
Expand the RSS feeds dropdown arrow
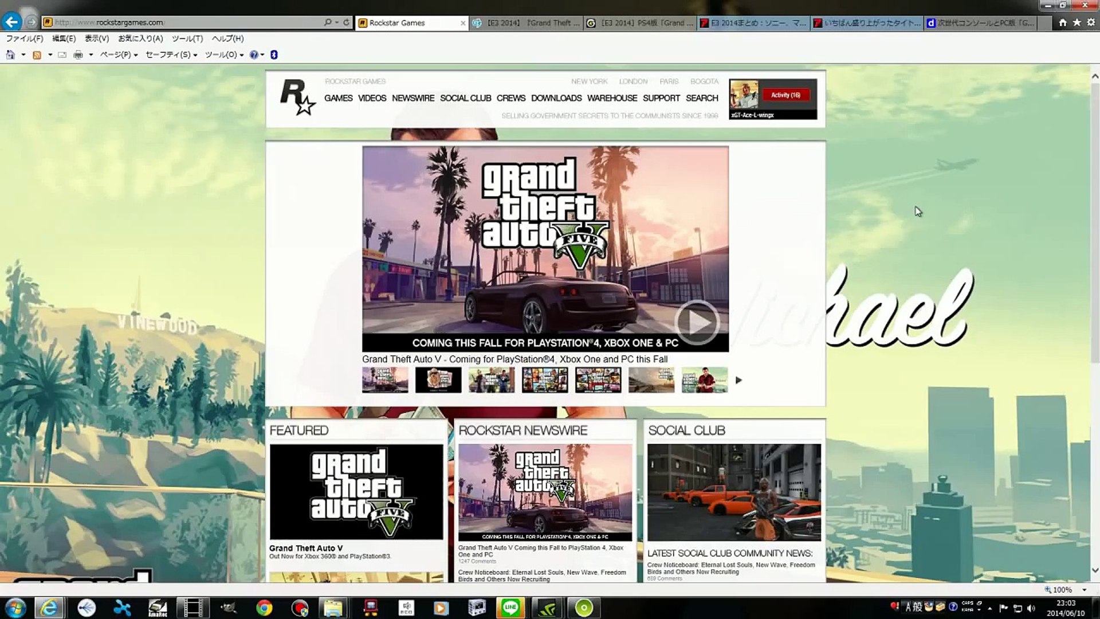click(50, 55)
